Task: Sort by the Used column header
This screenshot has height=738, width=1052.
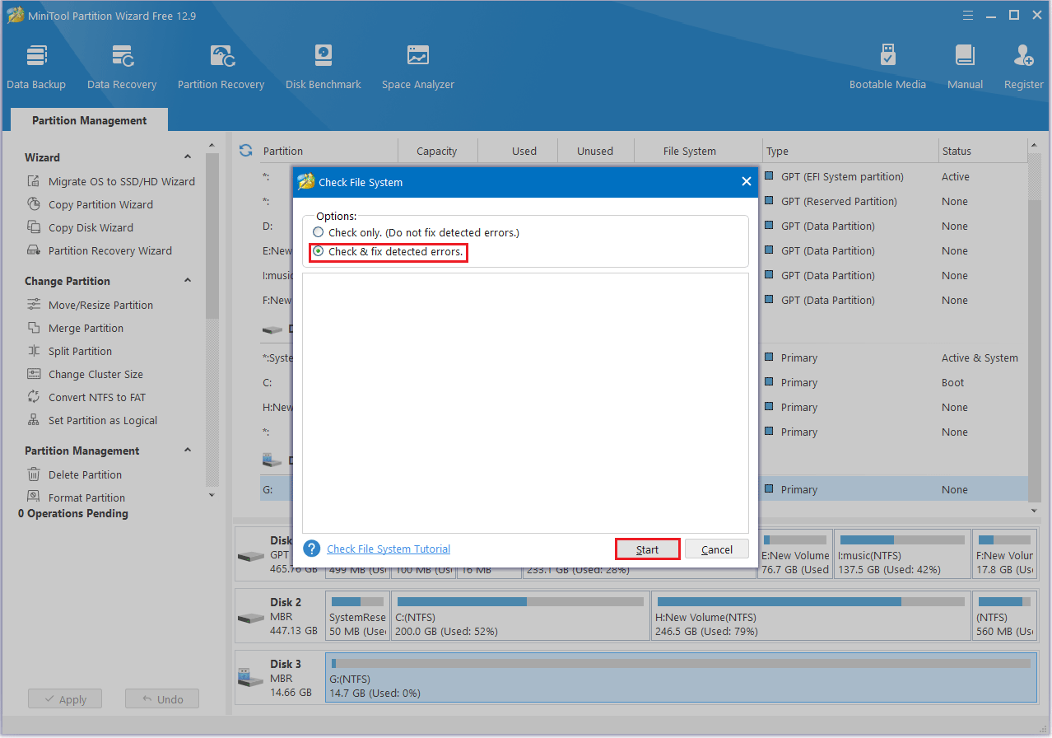Action: pyautogui.click(x=519, y=151)
